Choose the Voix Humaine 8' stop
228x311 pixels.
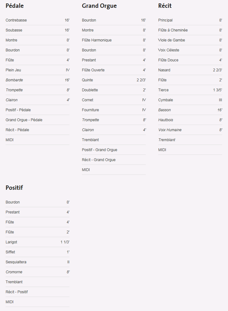pos(190,130)
